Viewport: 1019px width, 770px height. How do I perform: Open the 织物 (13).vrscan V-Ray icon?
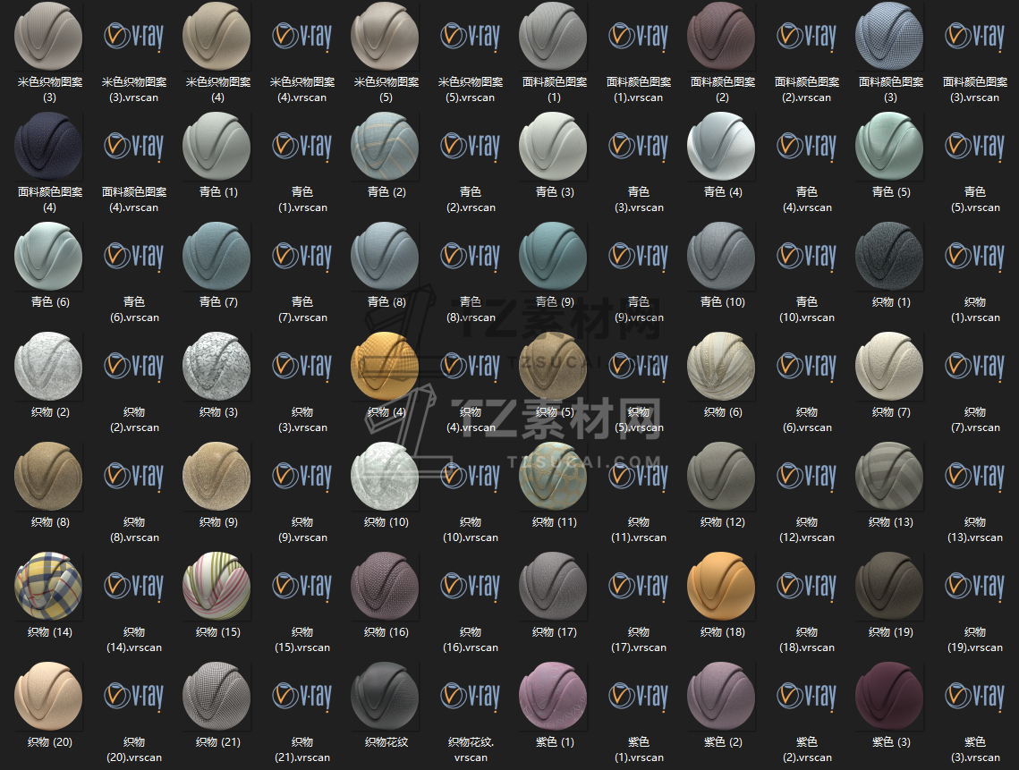pos(975,477)
